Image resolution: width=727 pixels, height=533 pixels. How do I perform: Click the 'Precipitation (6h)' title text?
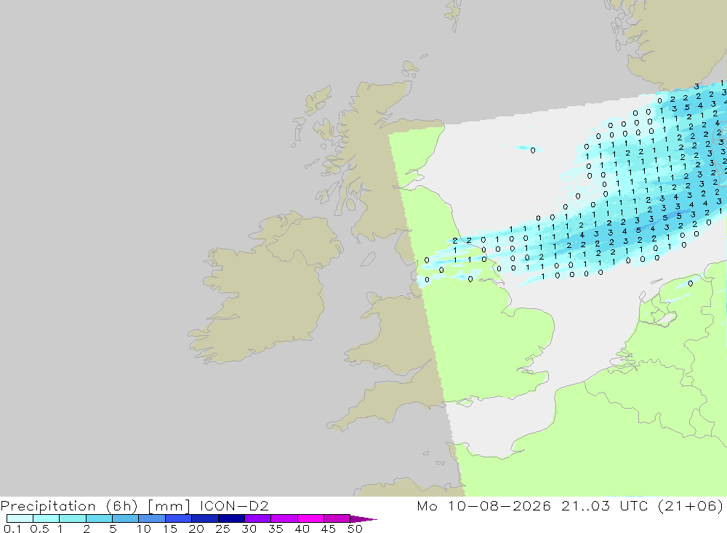tap(69, 506)
